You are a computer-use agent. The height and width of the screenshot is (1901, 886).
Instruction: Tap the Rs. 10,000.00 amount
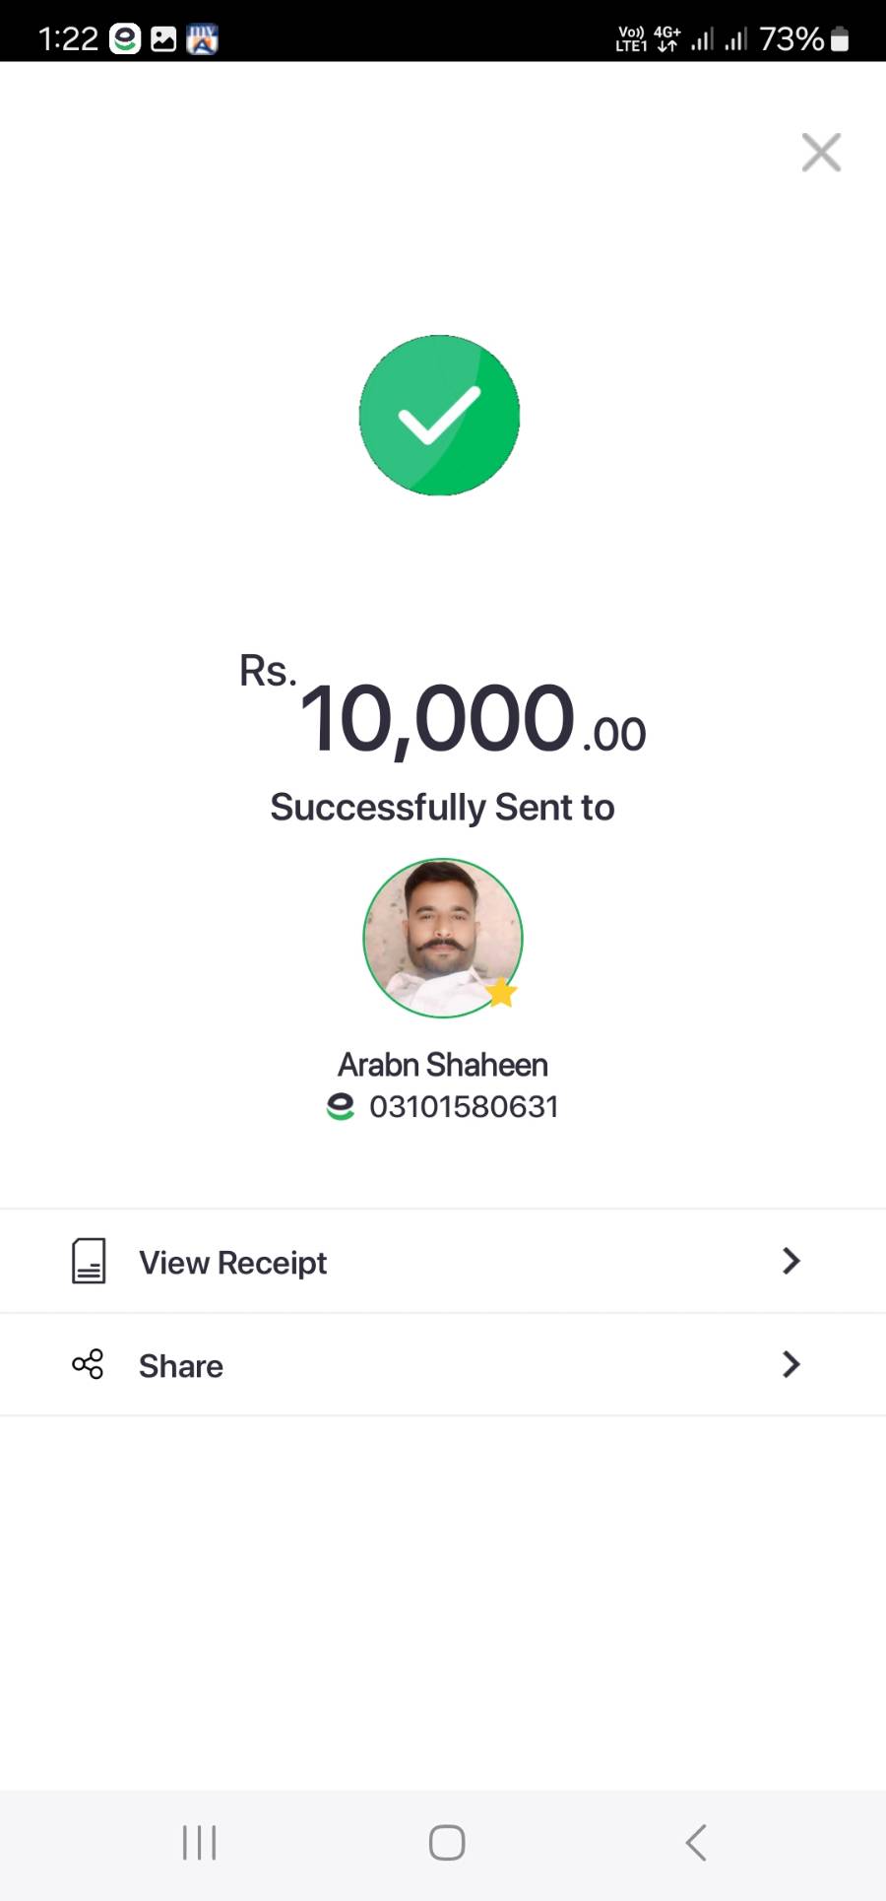pos(443,718)
